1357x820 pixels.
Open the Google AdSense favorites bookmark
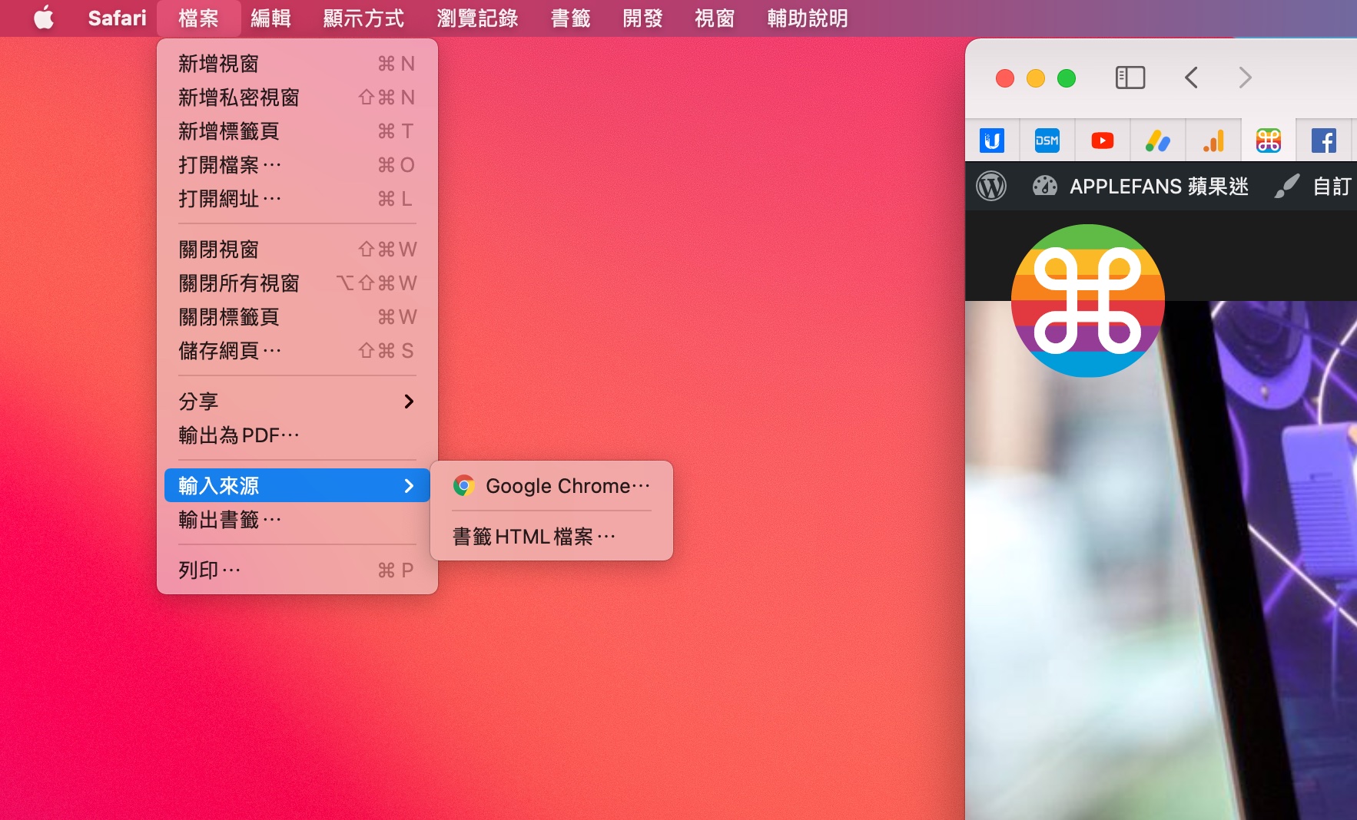point(1158,141)
